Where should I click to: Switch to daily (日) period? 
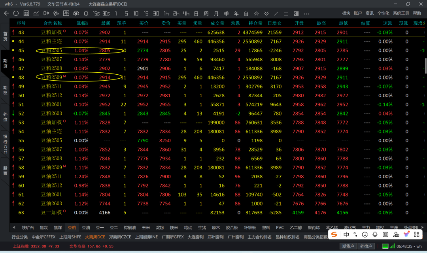pos(196,13)
